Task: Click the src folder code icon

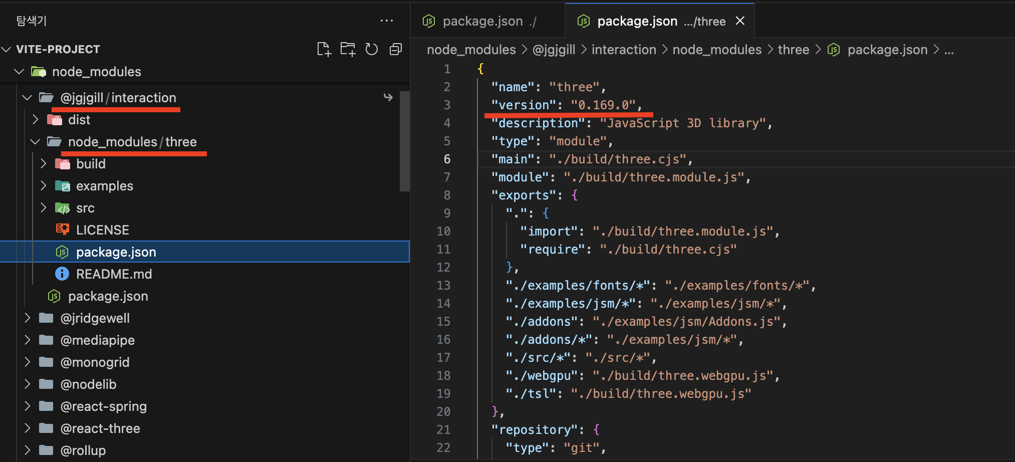Action: (63, 208)
